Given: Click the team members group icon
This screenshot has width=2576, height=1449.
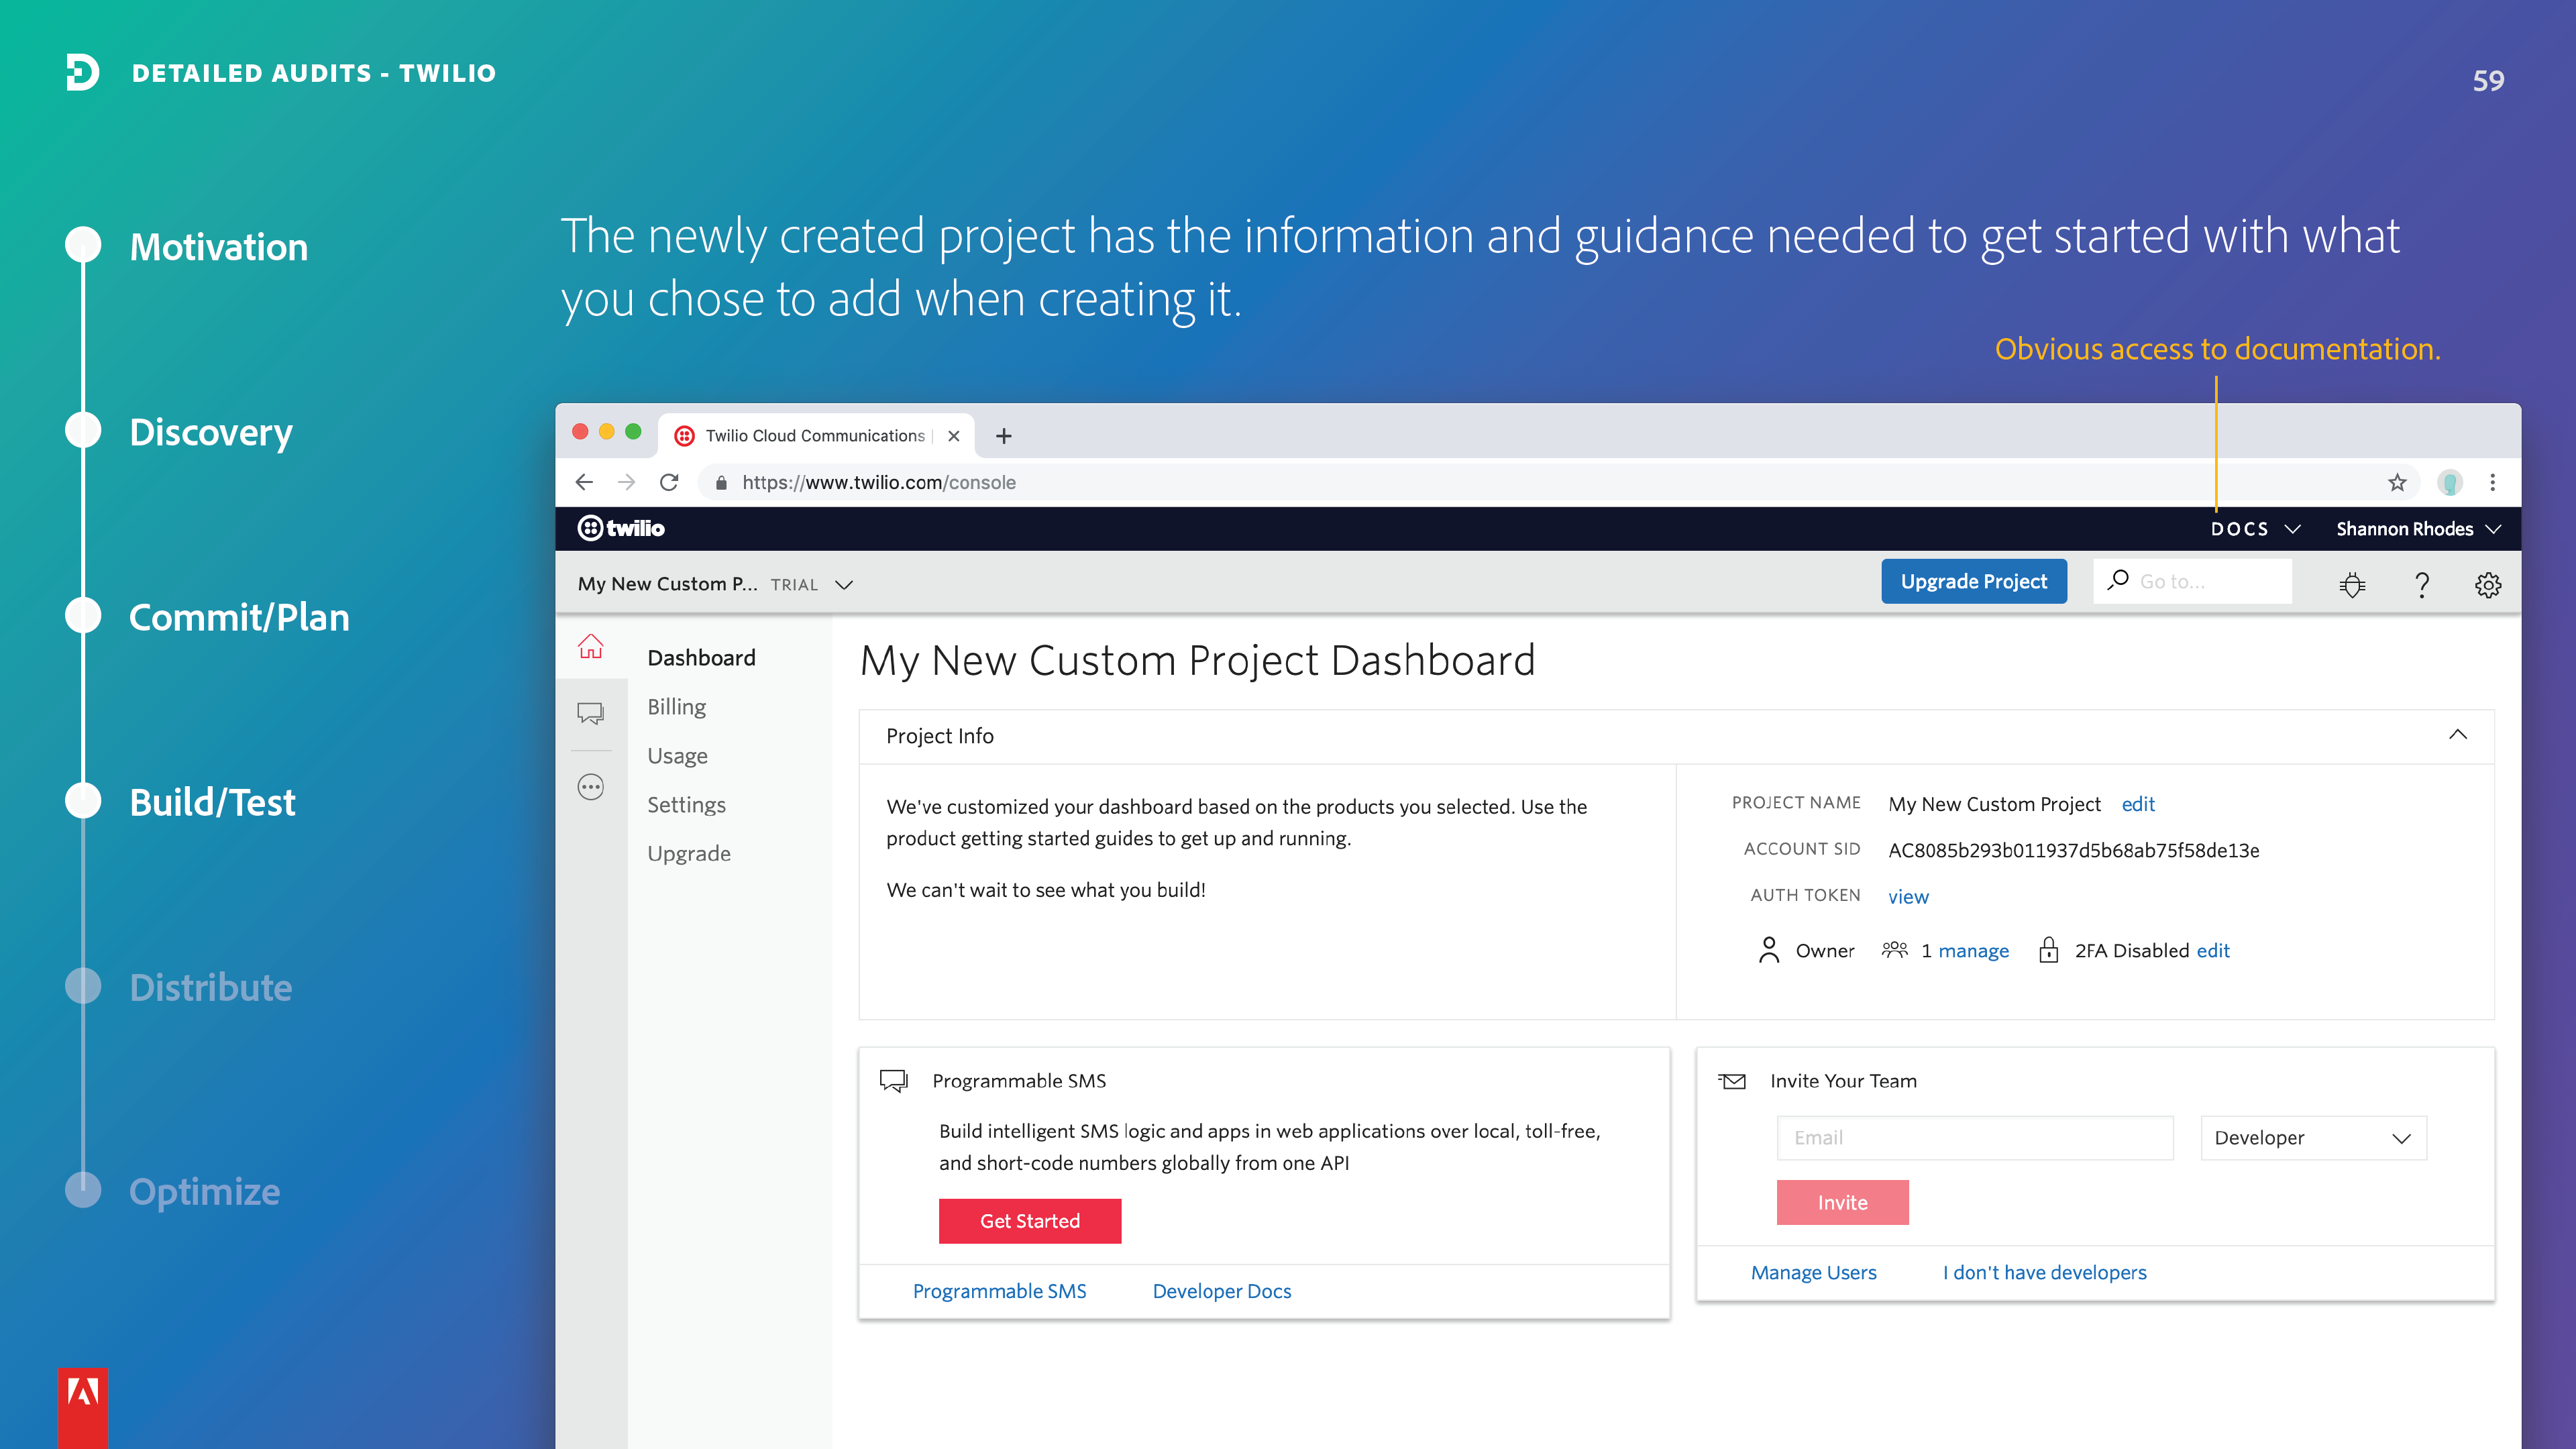Looking at the screenshot, I should [x=1894, y=949].
